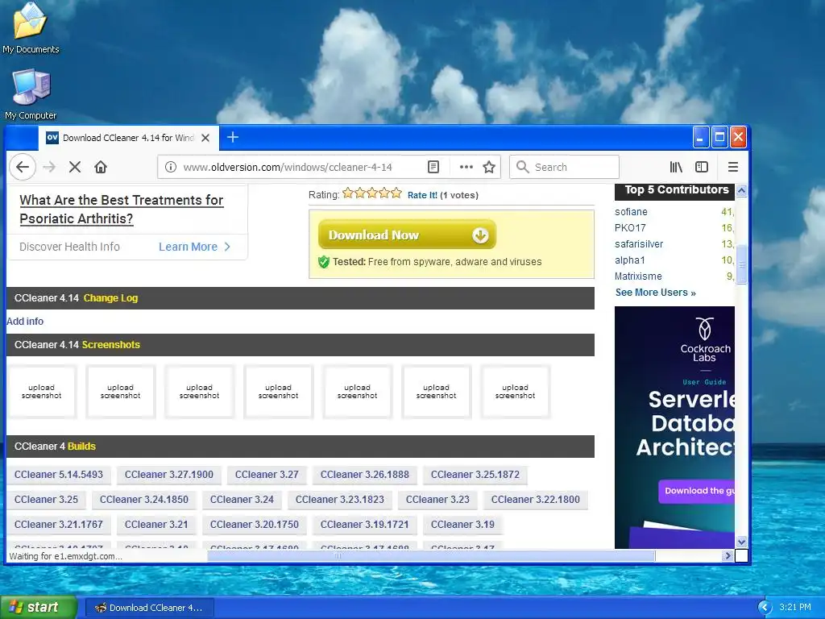This screenshot has width=825, height=619.
Task: Open CCleaner 3.19.1721 build
Action: [365, 525]
